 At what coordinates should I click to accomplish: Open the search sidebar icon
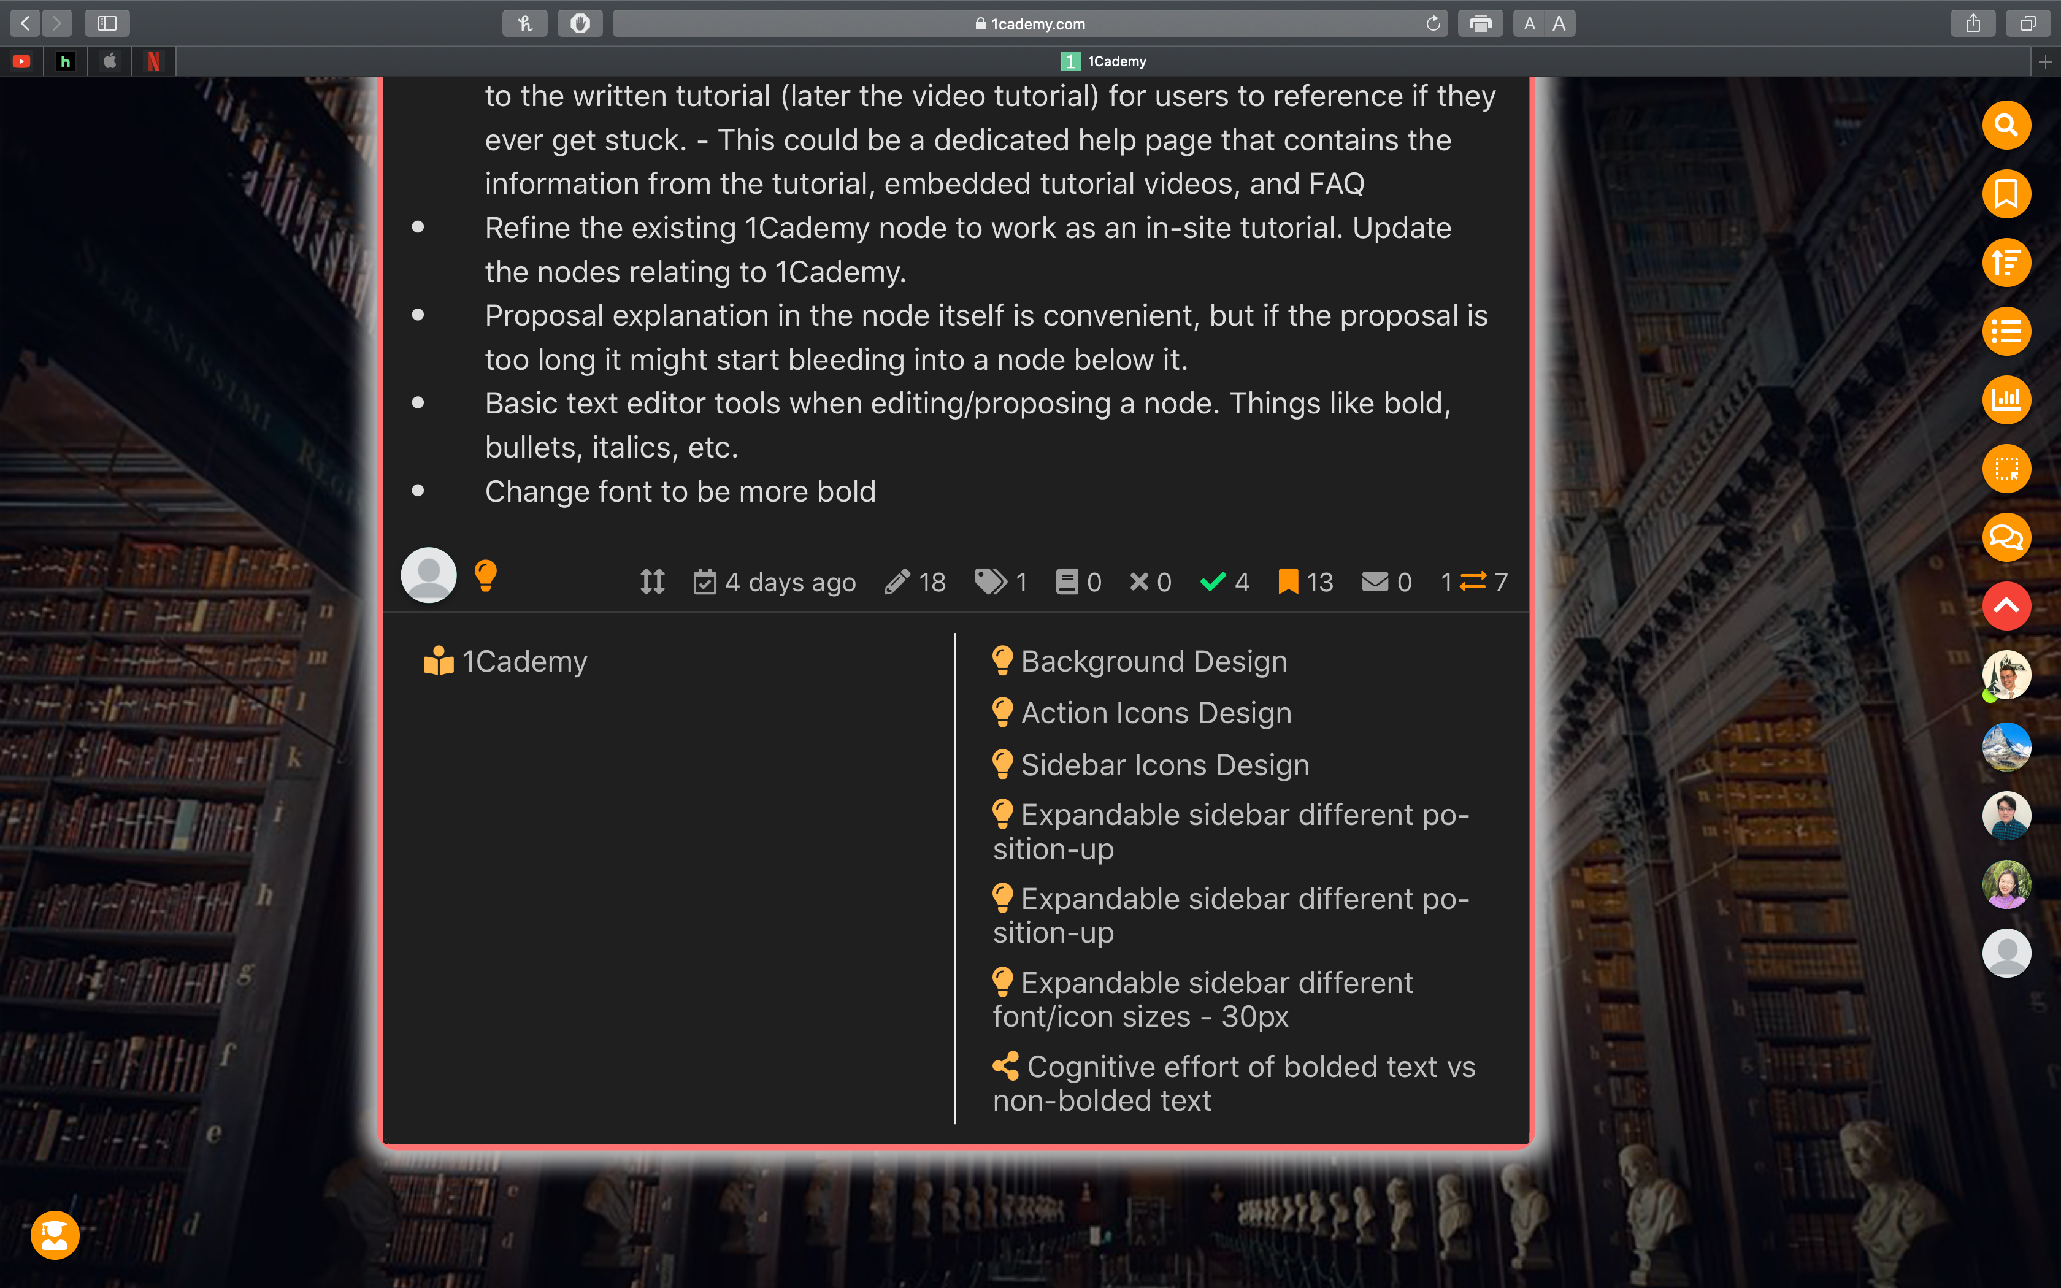[2006, 126]
